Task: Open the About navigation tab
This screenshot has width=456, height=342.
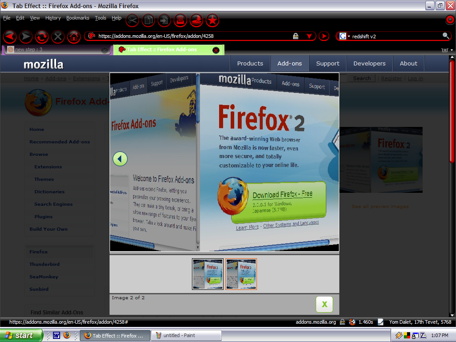Action: [408, 63]
